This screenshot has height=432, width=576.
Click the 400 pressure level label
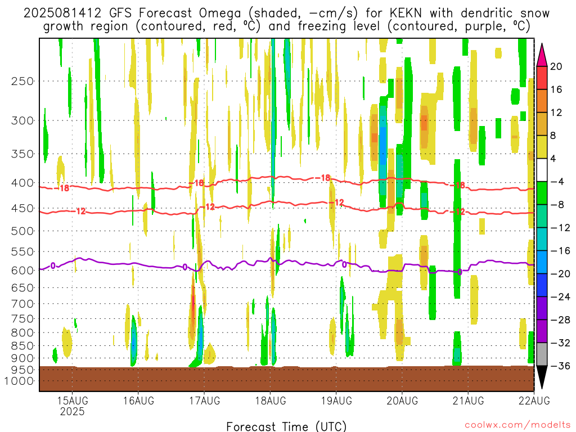(x=22, y=183)
